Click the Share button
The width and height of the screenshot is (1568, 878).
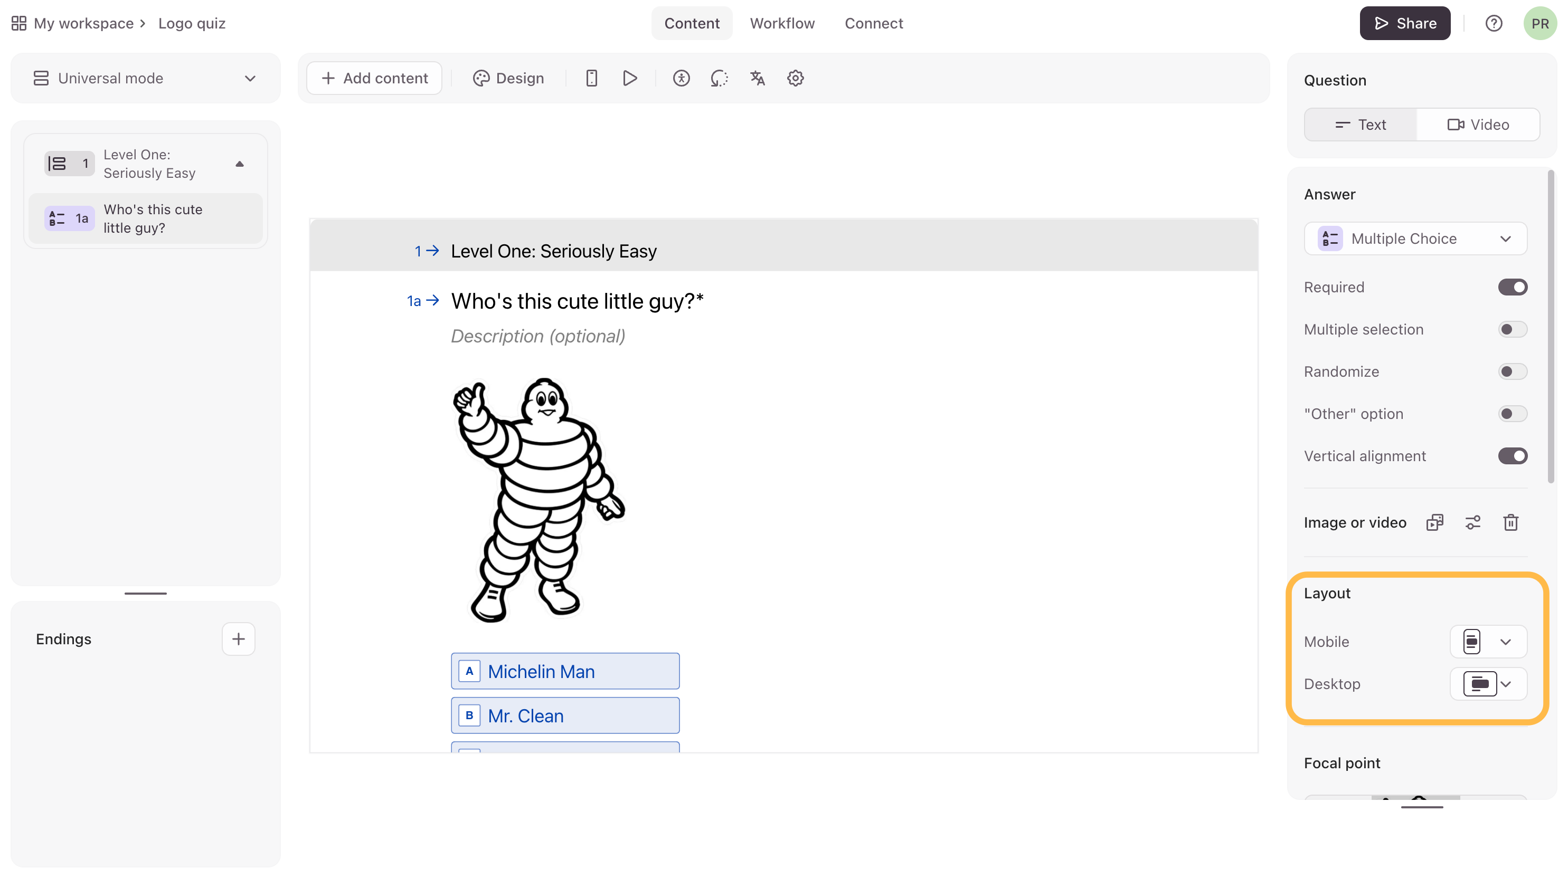[1405, 23]
